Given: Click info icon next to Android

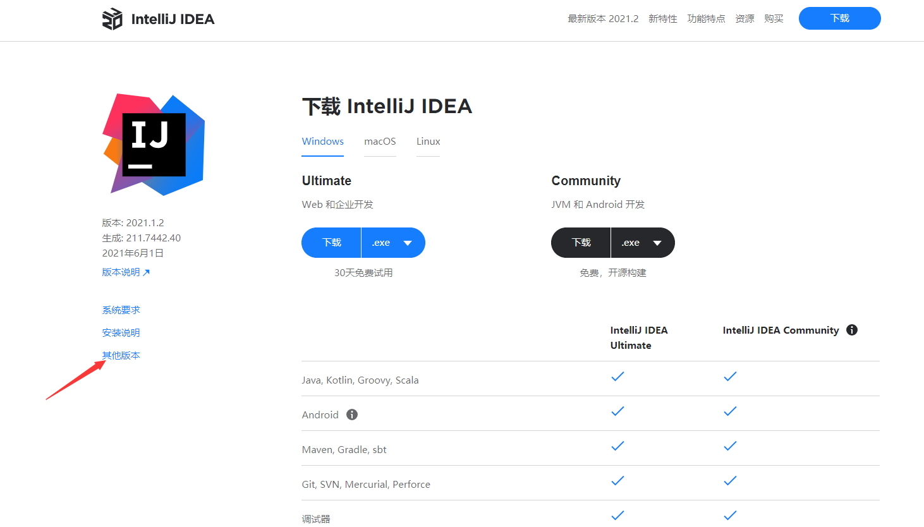Looking at the screenshot, I should click(352, 415).
